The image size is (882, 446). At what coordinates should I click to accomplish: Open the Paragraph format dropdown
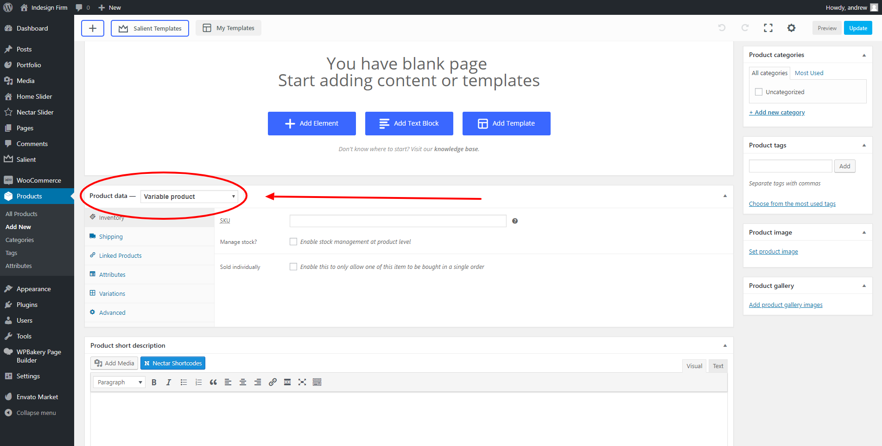point(119,382)
